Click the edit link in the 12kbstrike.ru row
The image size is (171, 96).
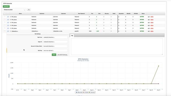pyautogui.click(x=149, y=31)
